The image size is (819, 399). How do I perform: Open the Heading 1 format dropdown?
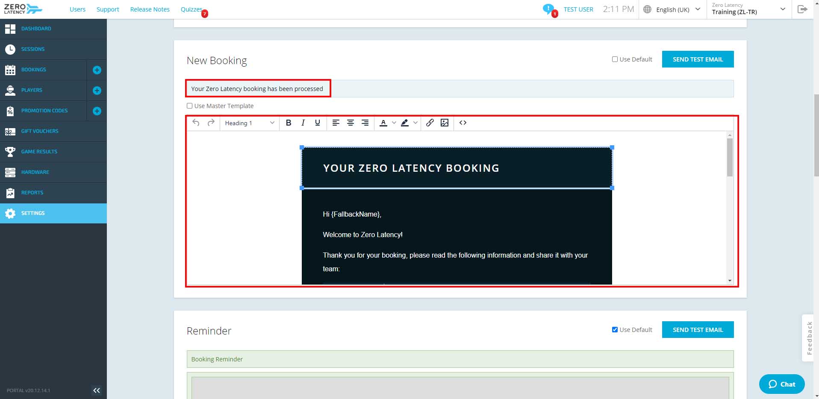coord(250,123)
